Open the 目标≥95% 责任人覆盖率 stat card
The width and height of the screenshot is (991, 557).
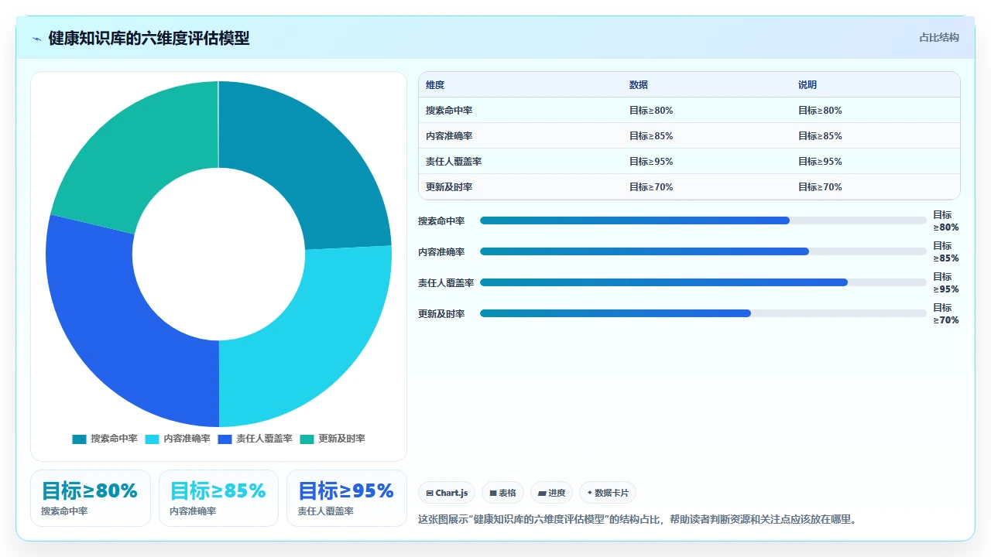347,498
